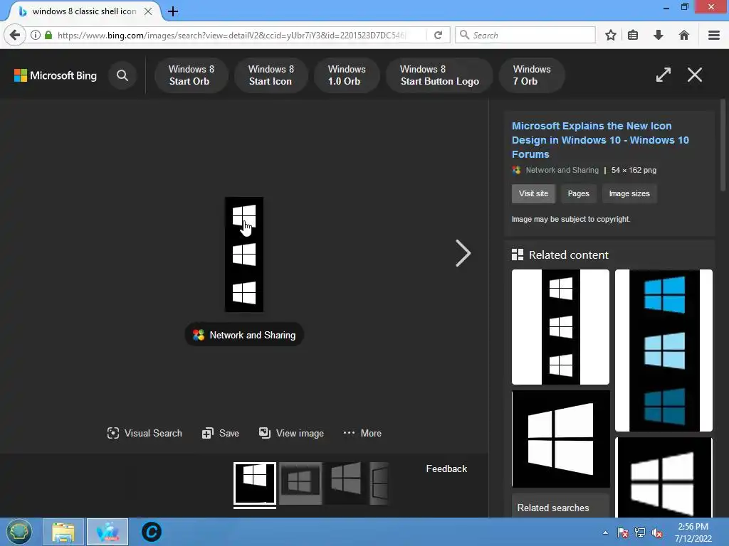
Task: Click Network and Sharing source badge
Action: (244, 335)
